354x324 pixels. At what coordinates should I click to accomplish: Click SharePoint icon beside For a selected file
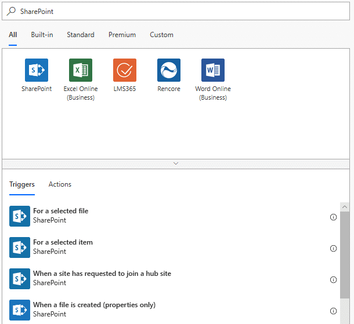(20, 216)
